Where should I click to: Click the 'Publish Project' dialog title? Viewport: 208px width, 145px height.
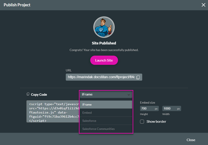coord(17,5)
